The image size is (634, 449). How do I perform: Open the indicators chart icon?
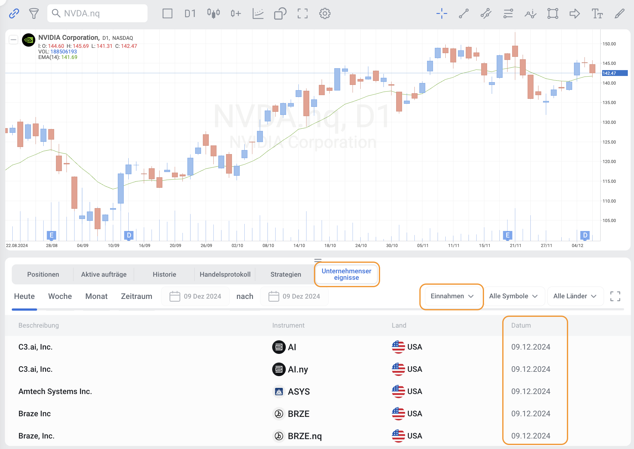pos(258,13)
